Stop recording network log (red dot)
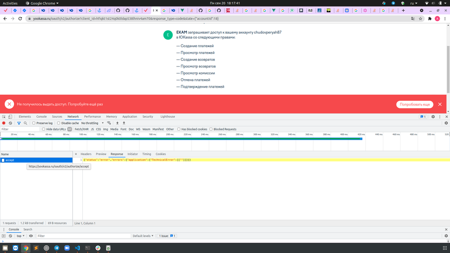450x253 pixels. 4,123
